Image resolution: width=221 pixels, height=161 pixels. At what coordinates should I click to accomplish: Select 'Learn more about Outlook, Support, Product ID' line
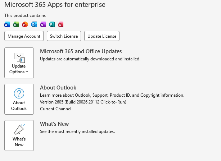[112, 95]
